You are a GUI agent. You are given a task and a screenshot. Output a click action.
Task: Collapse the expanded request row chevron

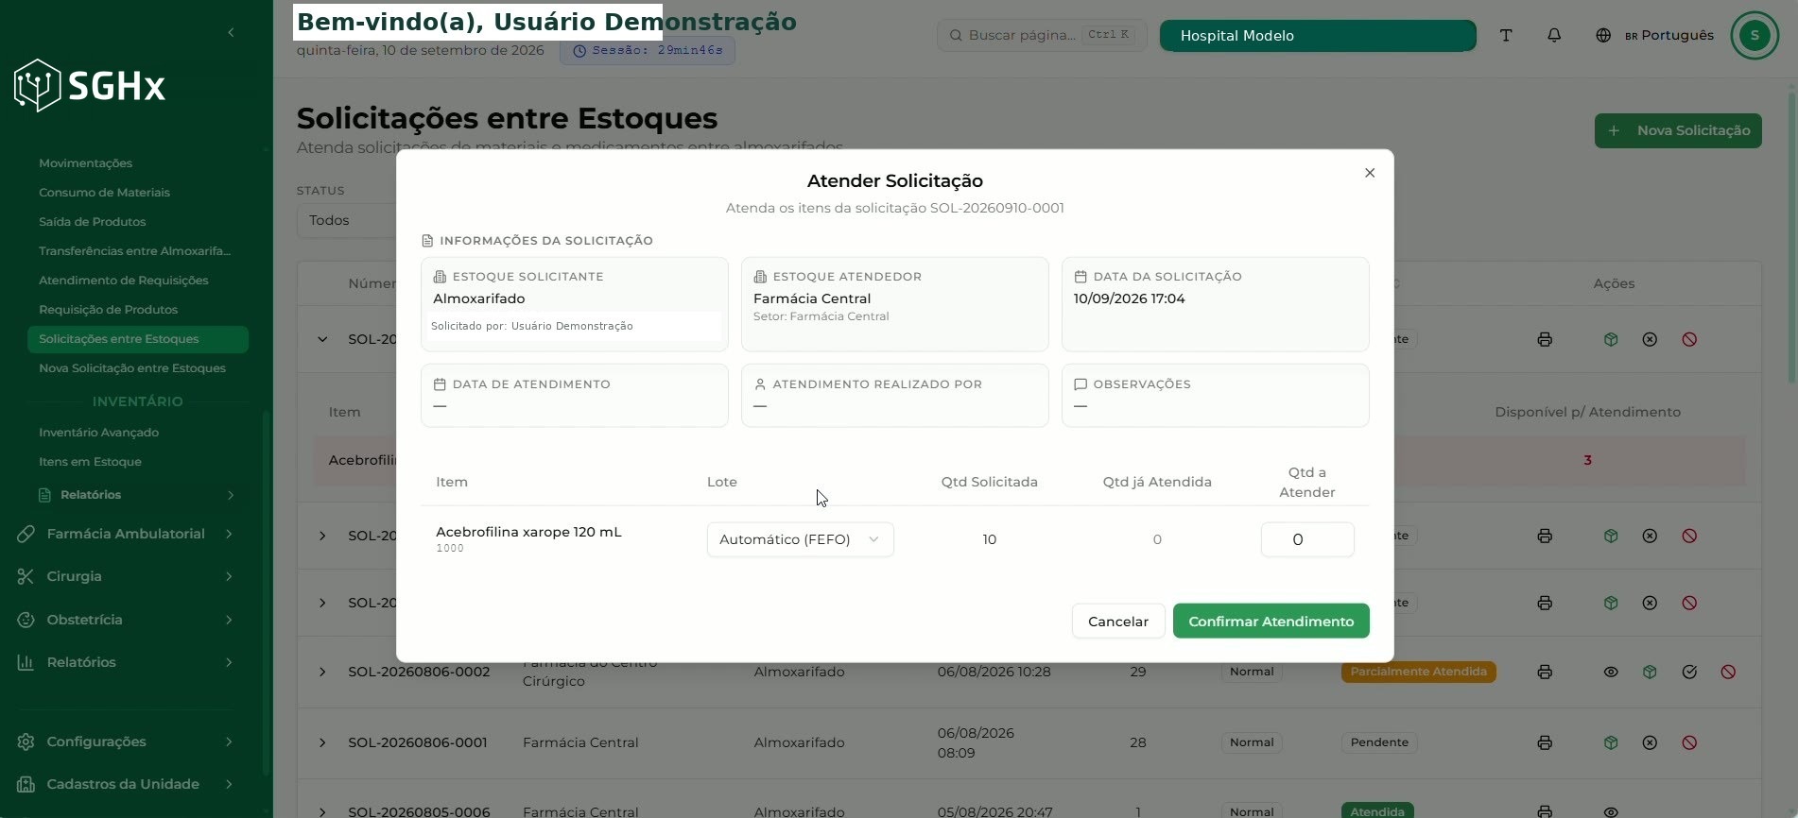pos(322,340)
